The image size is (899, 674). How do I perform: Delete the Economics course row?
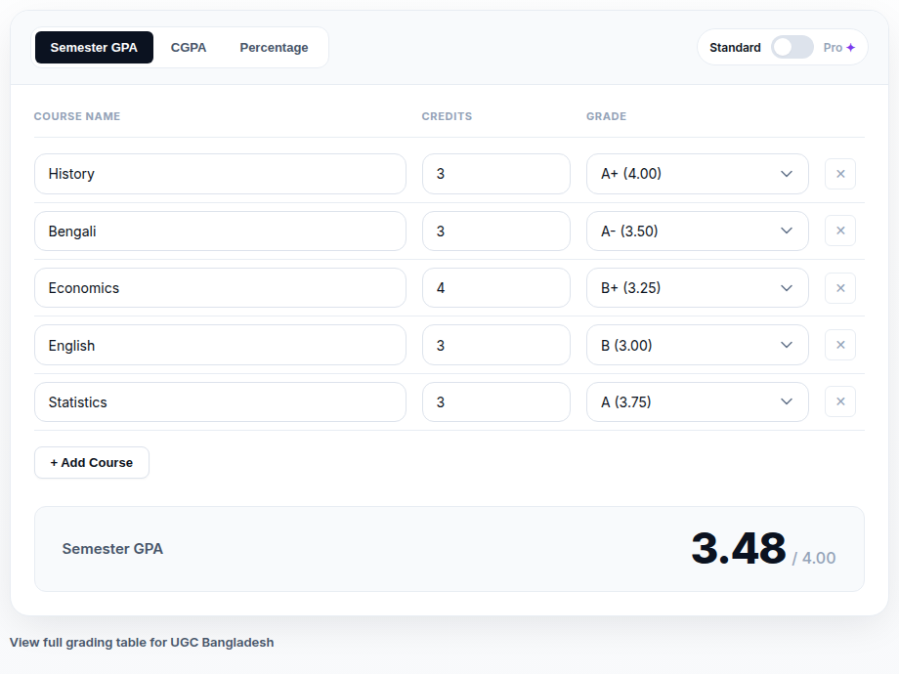840,288
